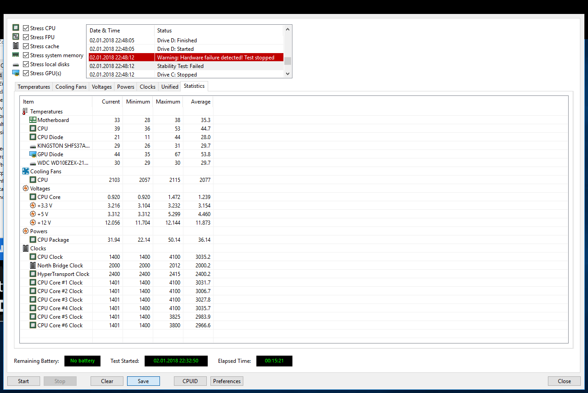Image resolution: width=588 pixels, height=393 pixels.
Task: Click the drive icon beside Stress local disks
Action: (16, 64)
